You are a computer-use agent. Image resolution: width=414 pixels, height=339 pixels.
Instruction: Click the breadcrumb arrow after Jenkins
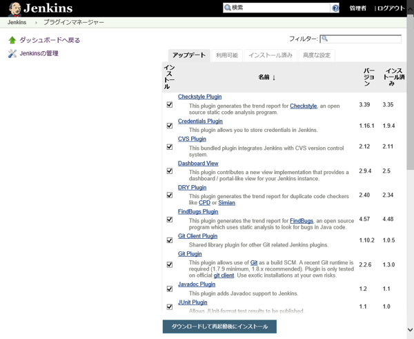(x=36, y=23)
